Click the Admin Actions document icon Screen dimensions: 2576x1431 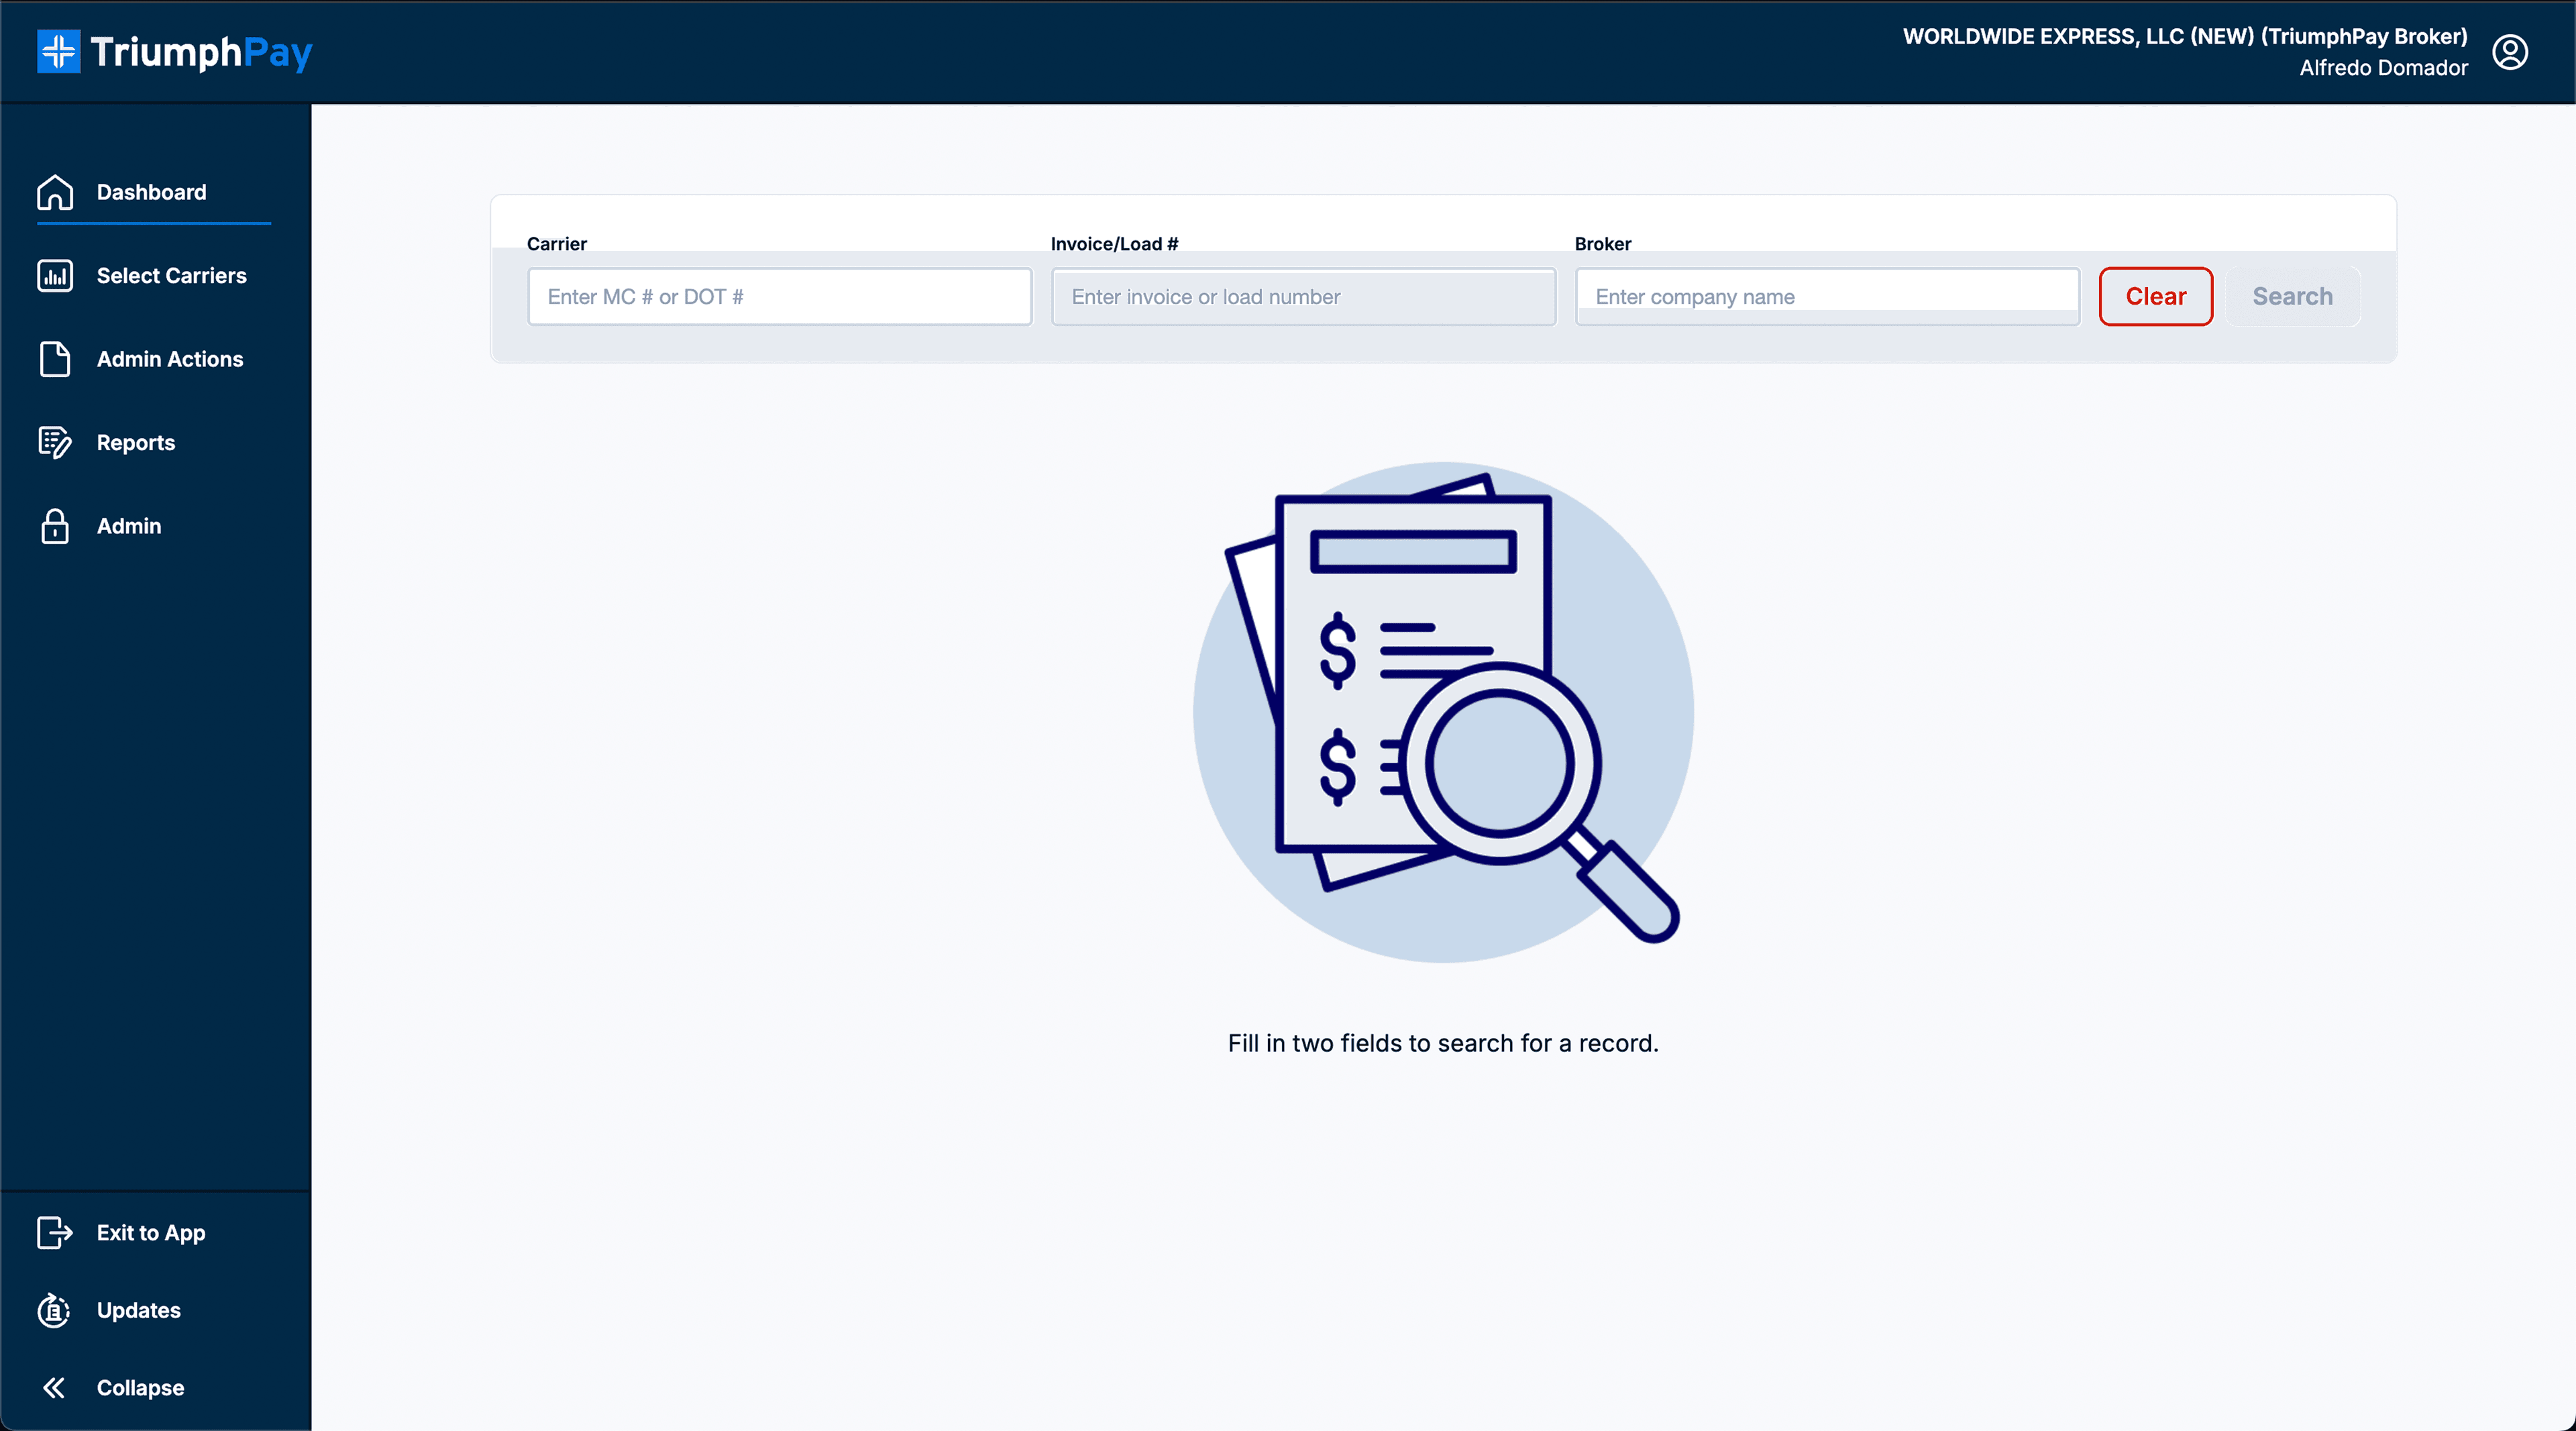pos(55,359)
